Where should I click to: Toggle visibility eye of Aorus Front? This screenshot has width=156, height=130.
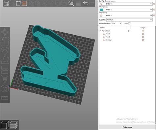point(128,31)
